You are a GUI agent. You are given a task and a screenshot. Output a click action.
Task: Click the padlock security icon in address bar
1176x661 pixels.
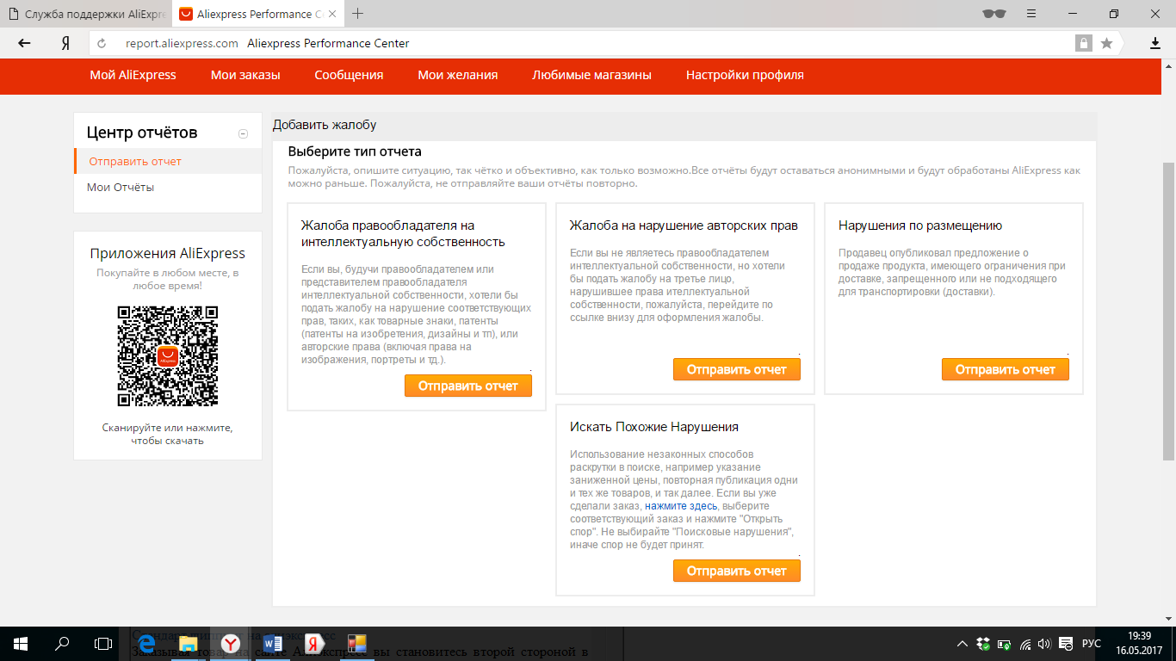(x=1083, y=43)
